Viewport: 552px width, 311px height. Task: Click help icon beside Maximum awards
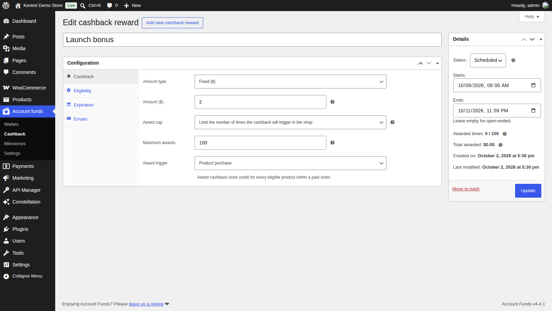click(332, 143)
